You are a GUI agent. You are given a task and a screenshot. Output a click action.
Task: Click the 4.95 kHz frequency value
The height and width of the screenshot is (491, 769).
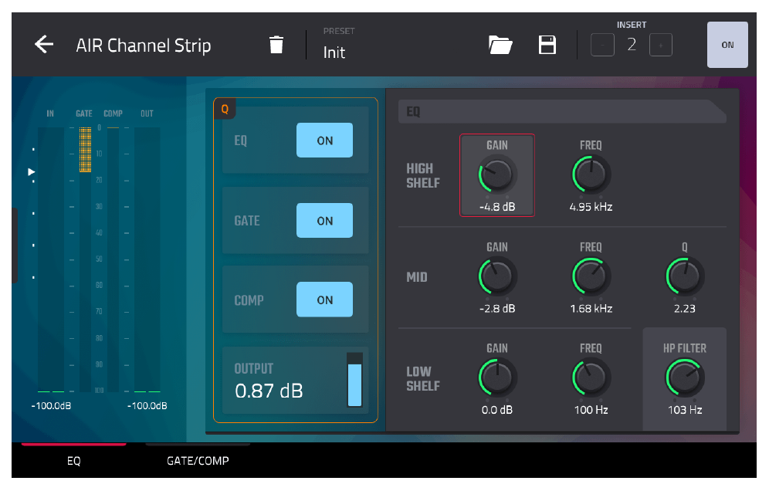[x=591, y=207]
